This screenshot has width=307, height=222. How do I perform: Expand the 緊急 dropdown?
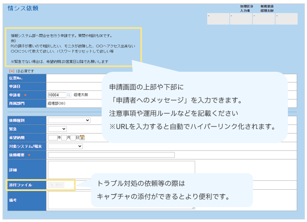coord(57,129)
